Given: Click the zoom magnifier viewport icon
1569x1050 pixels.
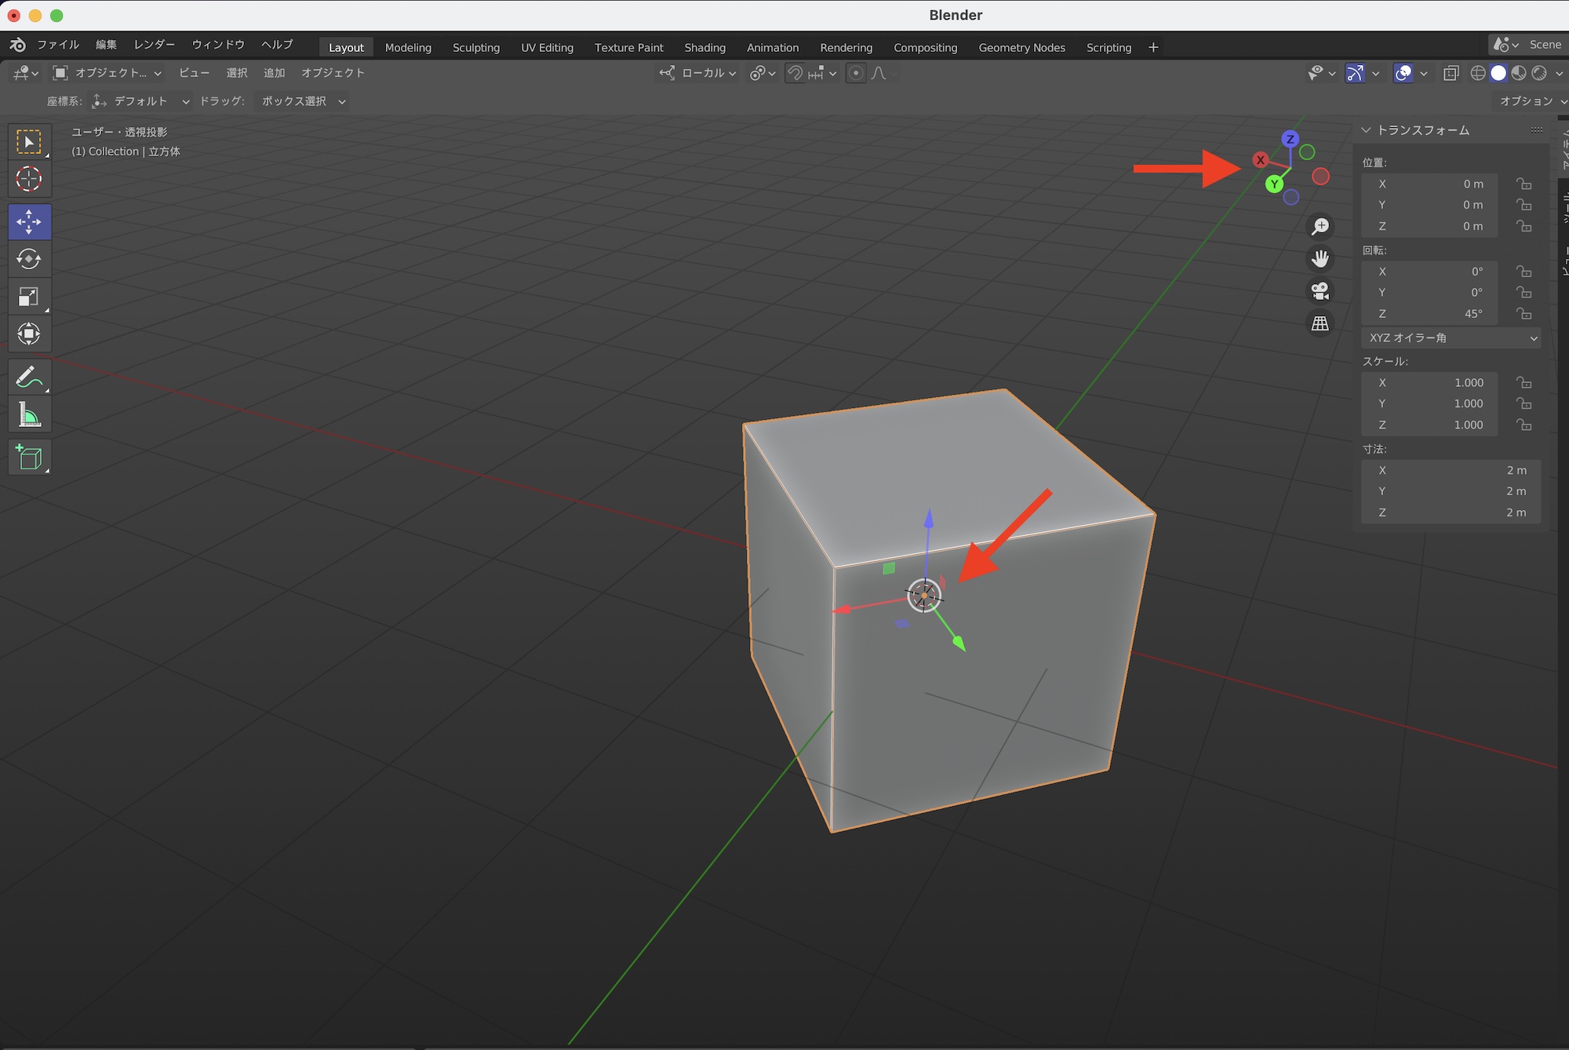Looking at the screenshot, I should (1320, 227).
